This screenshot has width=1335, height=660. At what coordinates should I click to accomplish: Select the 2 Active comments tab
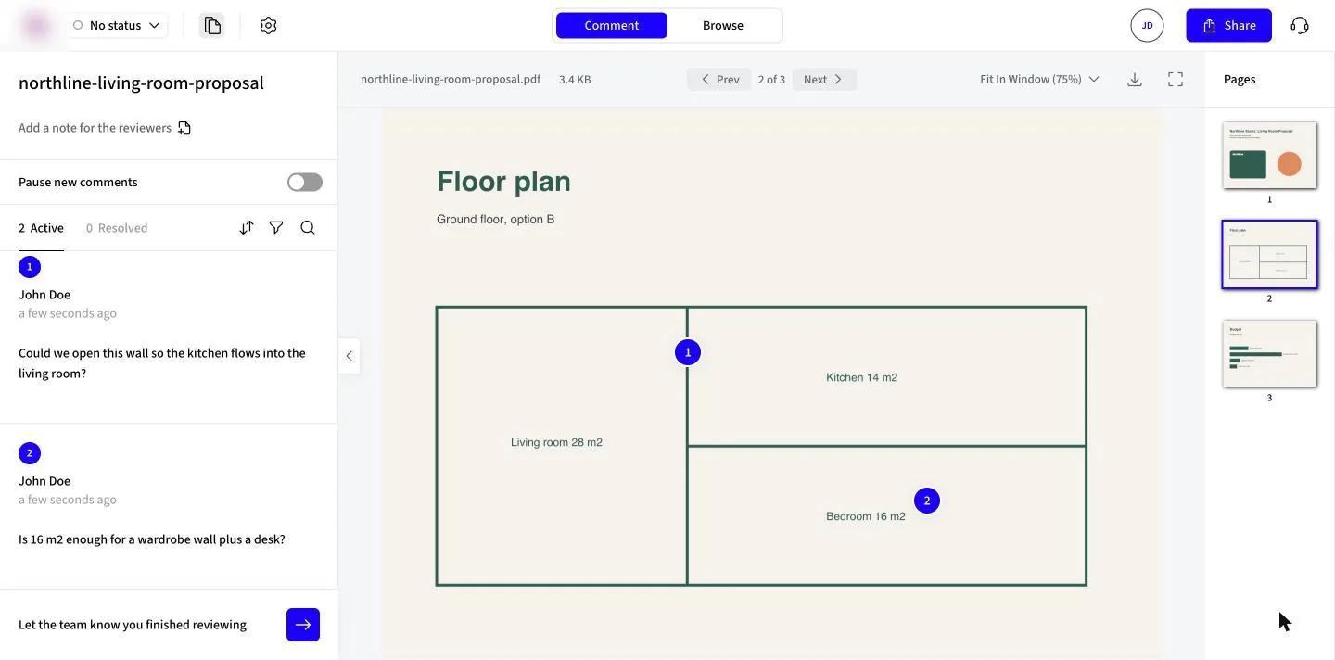[41, 228]
